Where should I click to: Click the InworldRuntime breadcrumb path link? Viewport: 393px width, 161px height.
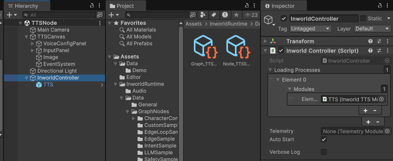click(x=228, y=24)
